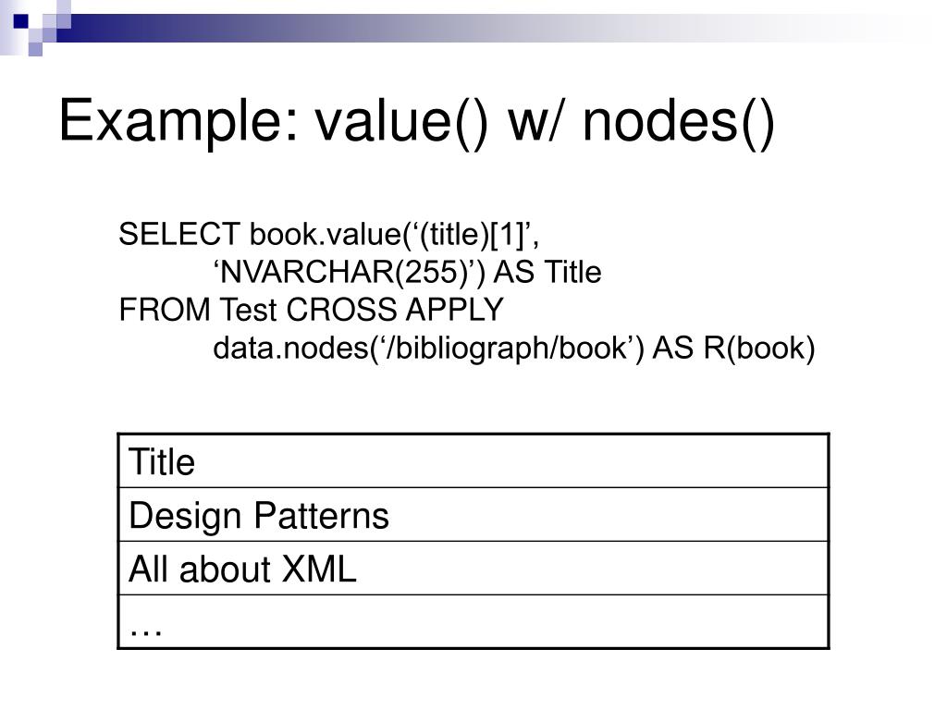Select the 'Design Patterns' table row
947x710 pixels.
click(x=473, y=514)
